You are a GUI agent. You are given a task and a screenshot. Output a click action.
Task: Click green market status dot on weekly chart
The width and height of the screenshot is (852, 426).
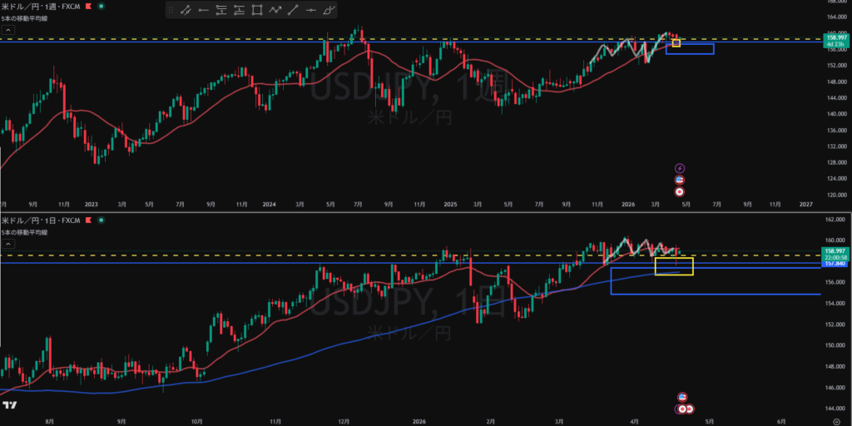102,7
